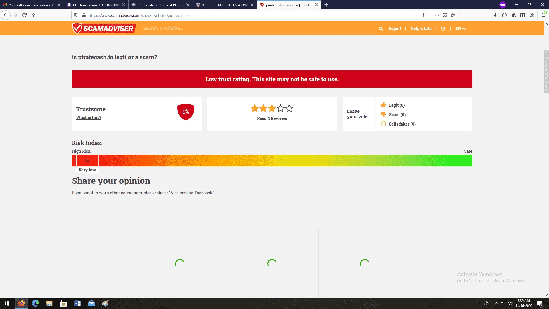Open the Firefox library

point(514,15)
